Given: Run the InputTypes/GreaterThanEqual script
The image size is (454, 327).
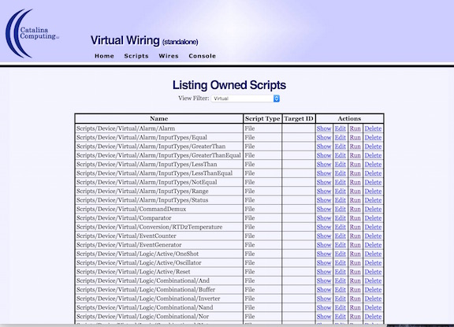Looking at the screenshot, I should pos(355,155).
